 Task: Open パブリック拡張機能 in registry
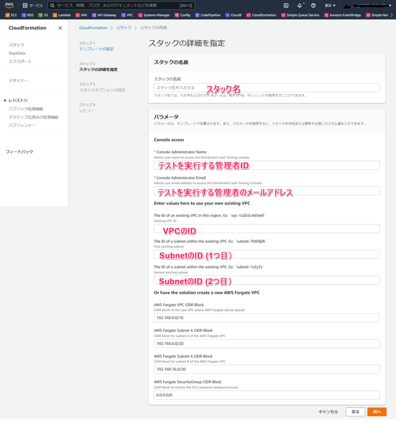coord(26,109)
